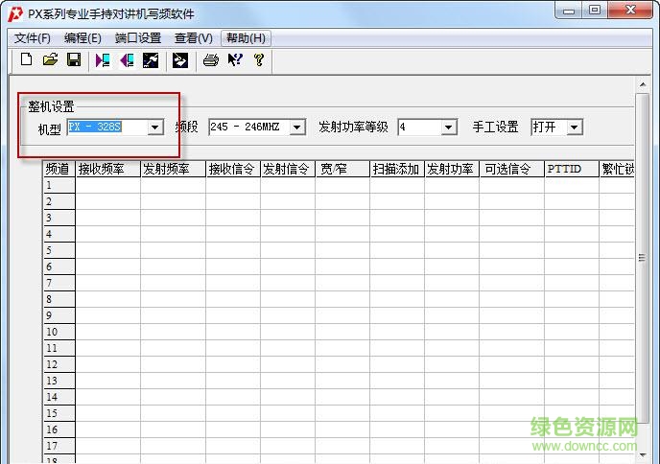
Task: Expand the 频段 frequency band dropdown
Action: [x=297, y=128]
